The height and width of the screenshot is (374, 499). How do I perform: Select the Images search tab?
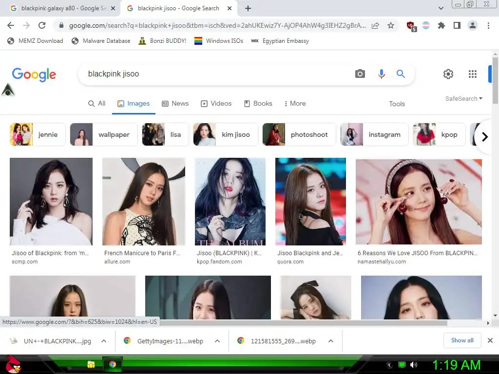pos(134,104)
